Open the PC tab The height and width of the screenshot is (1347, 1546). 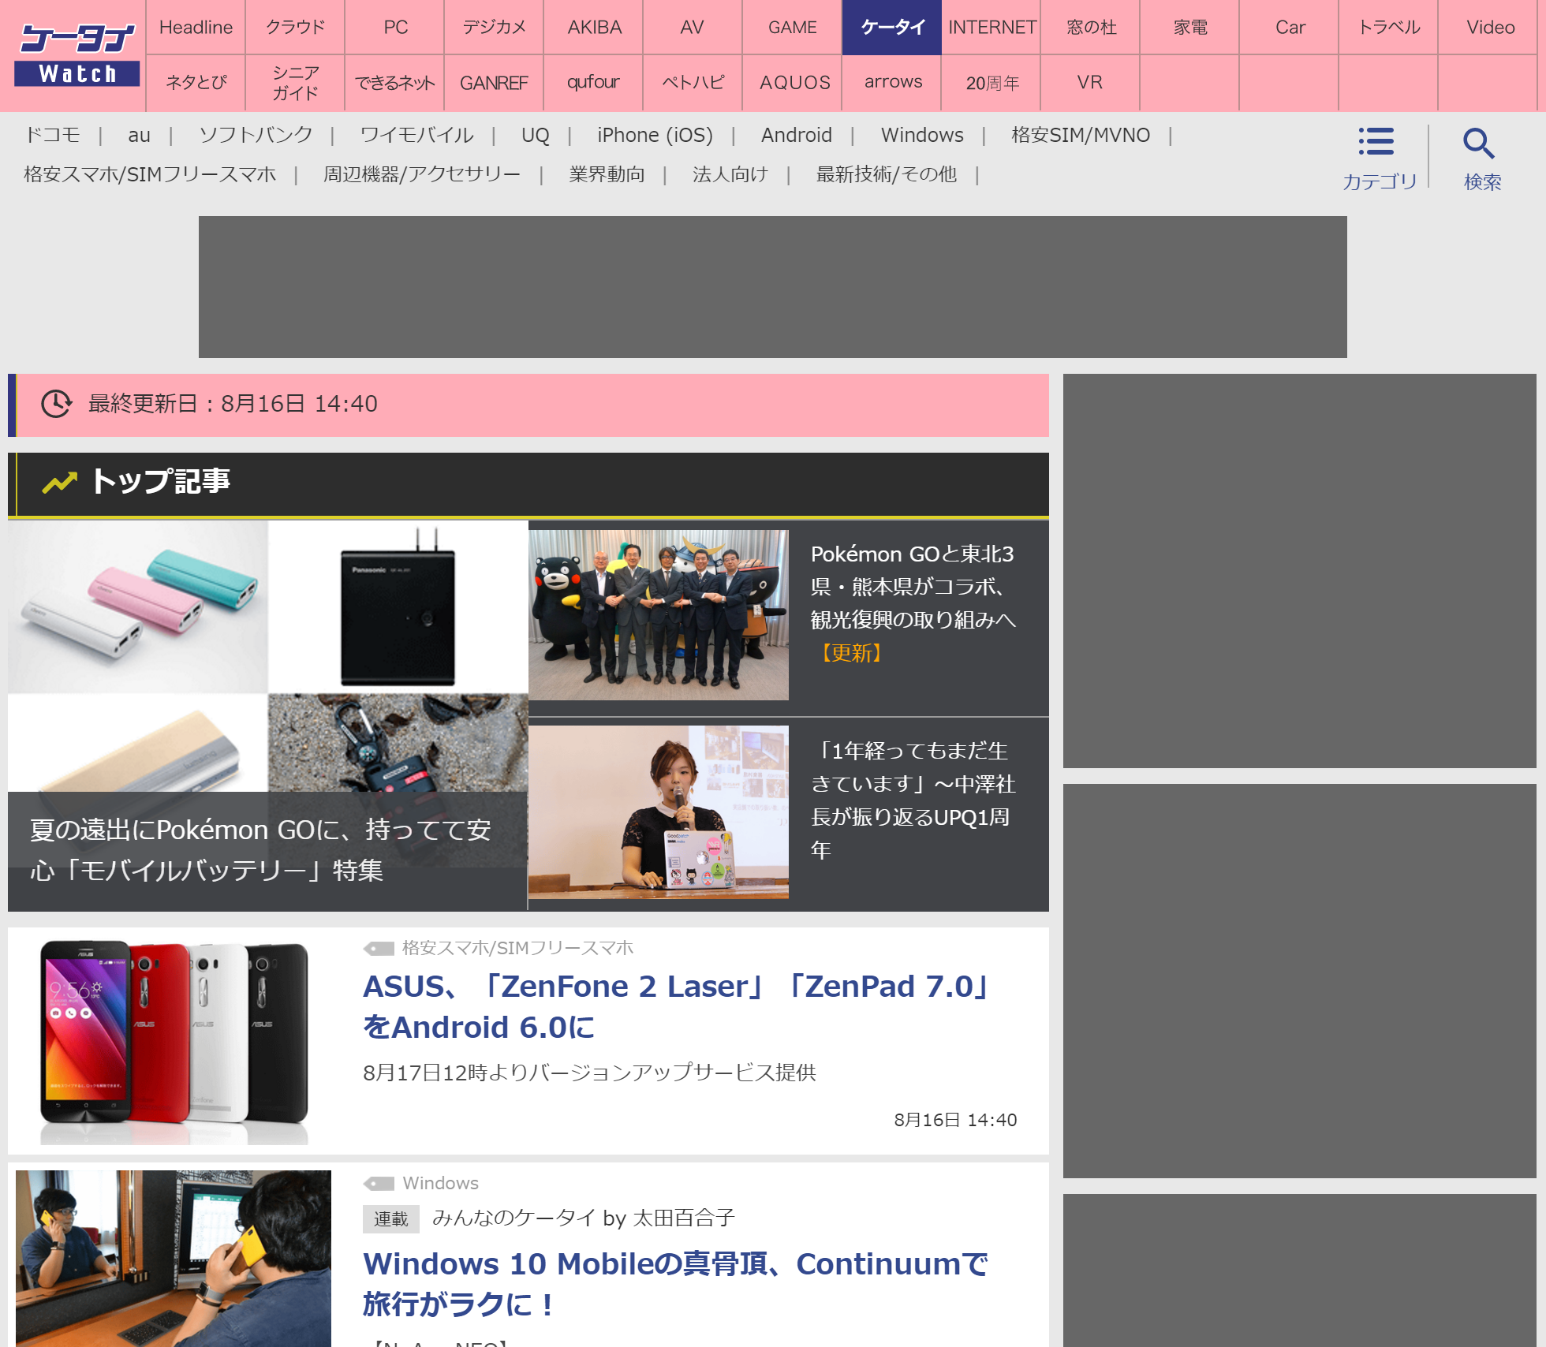(395, 28)
